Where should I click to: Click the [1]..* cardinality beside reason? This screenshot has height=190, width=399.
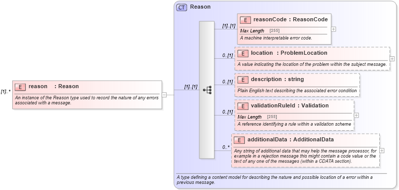tap(6, 91)
